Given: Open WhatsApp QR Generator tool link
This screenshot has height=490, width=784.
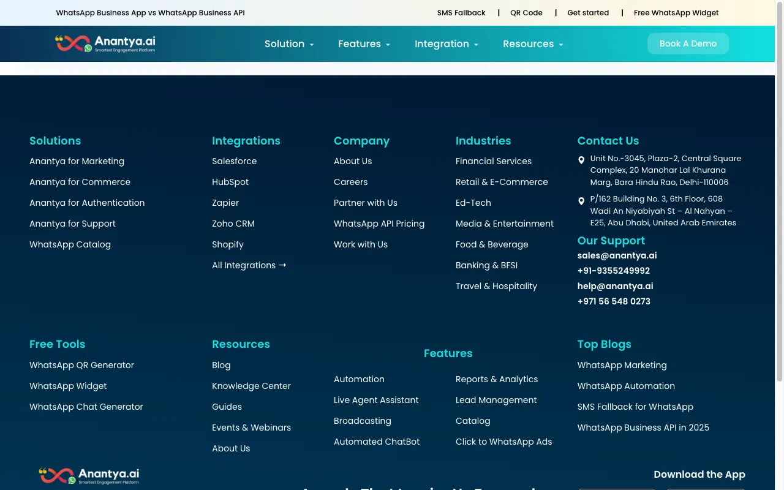Looking at the screenshot, I should (x=81, y=365).
